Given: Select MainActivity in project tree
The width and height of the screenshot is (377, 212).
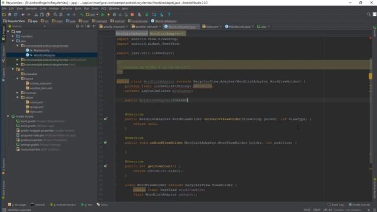Looking at the screenshot, I should point(41,51).
